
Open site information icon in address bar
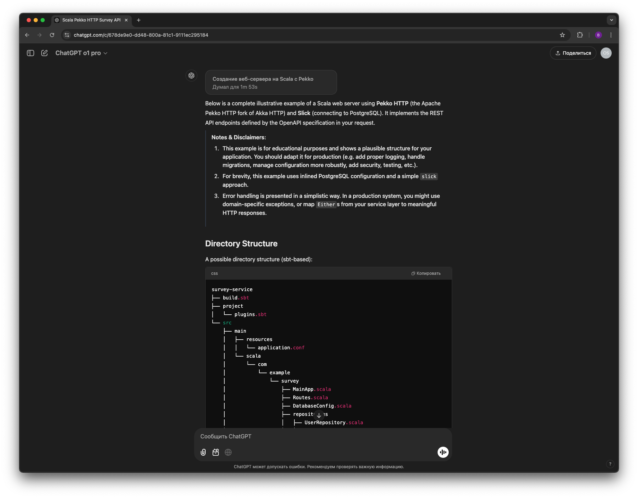pyautogui.click(x=67, y=35)
